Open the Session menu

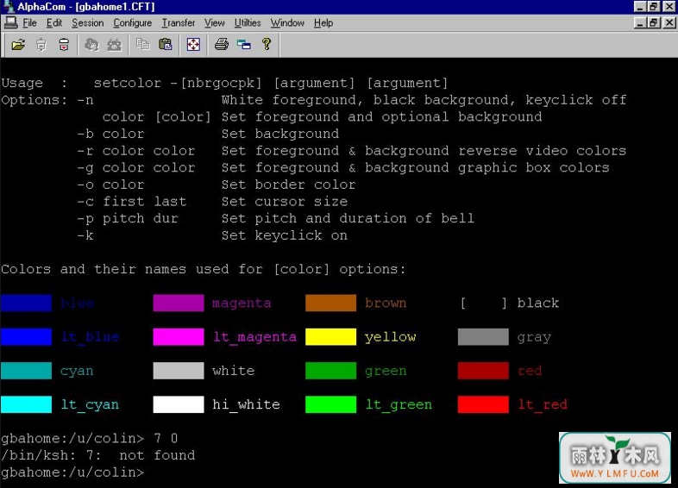[88, 23]
